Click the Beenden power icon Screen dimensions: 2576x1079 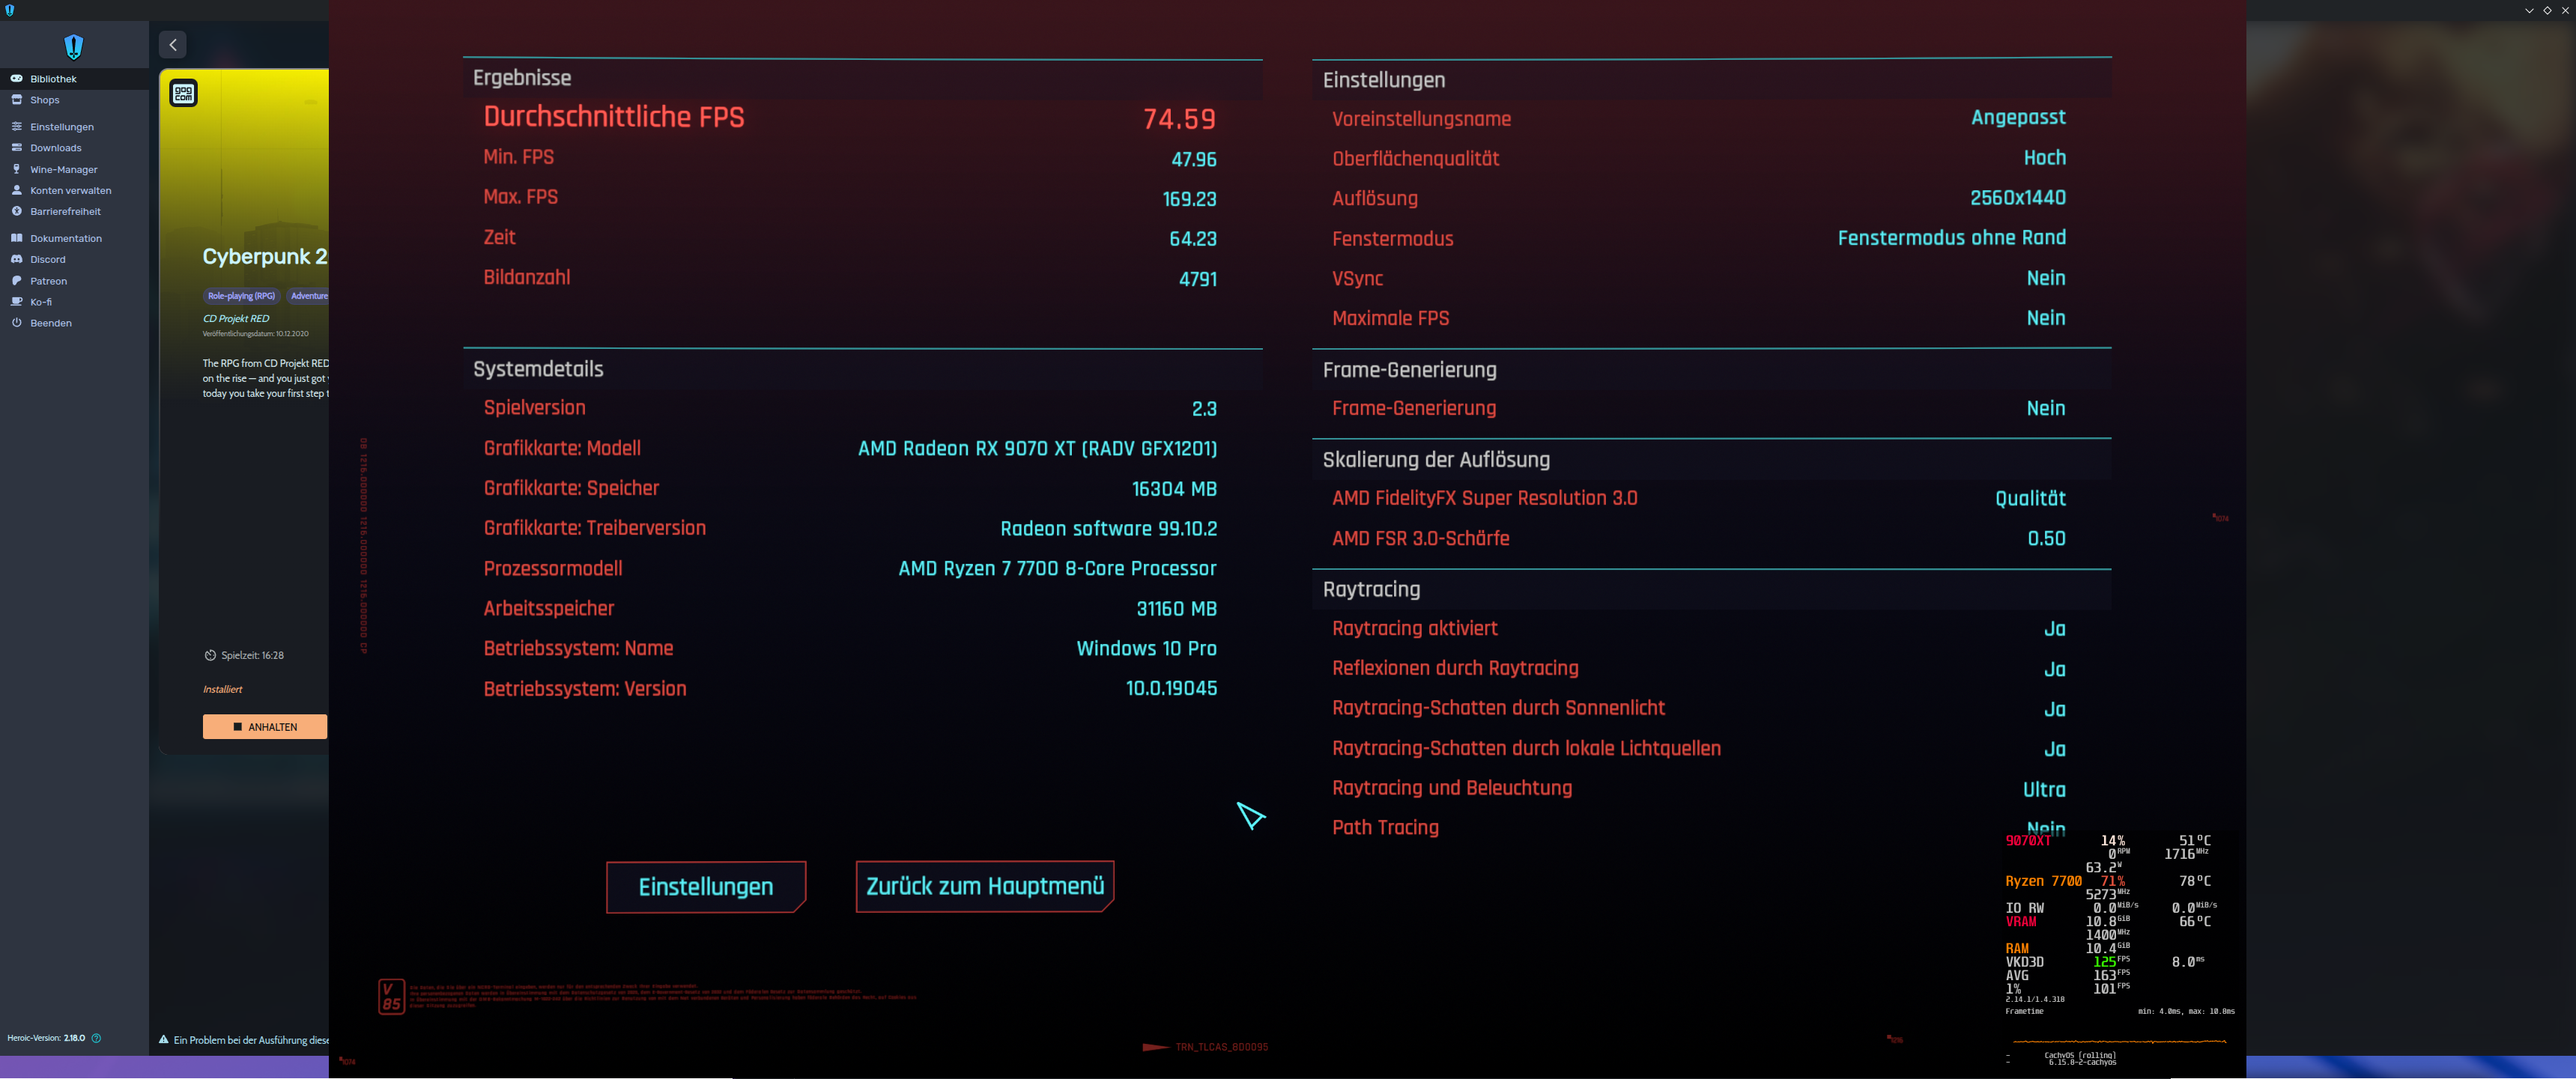[x=17, y=323]
